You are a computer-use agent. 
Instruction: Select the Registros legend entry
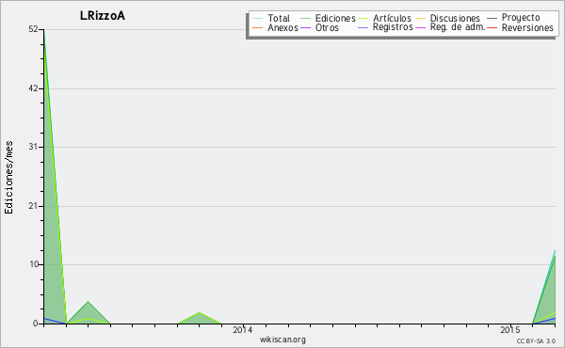393,27
